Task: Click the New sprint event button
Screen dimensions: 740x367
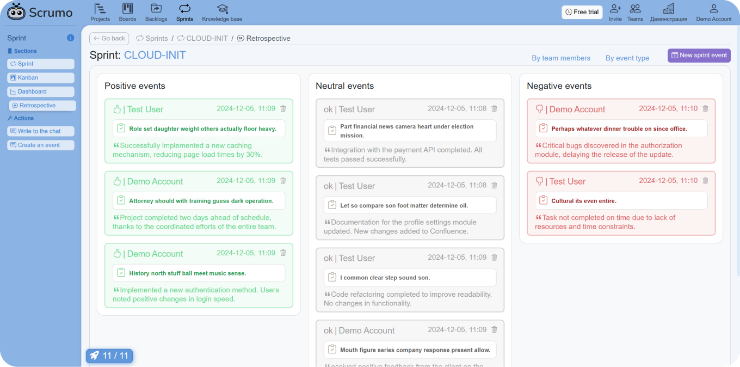Action: (x=699, y=56)
